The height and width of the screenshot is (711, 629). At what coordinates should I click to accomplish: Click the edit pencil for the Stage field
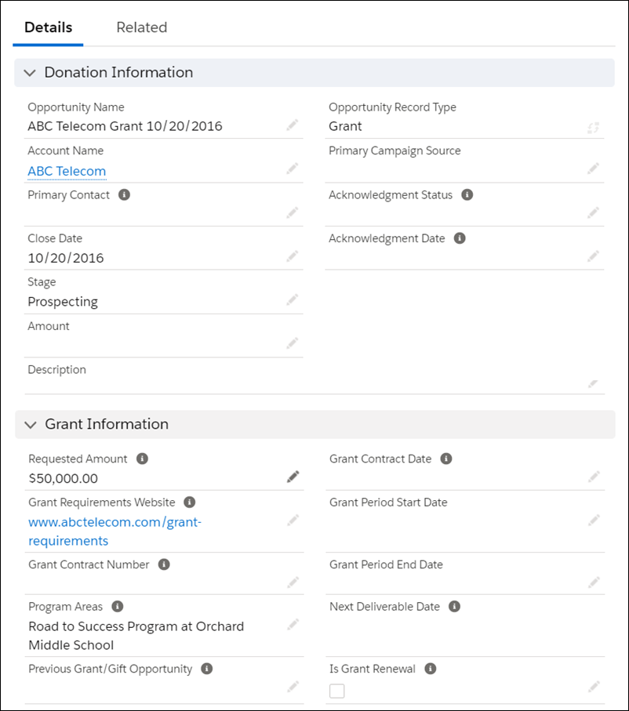293,299
